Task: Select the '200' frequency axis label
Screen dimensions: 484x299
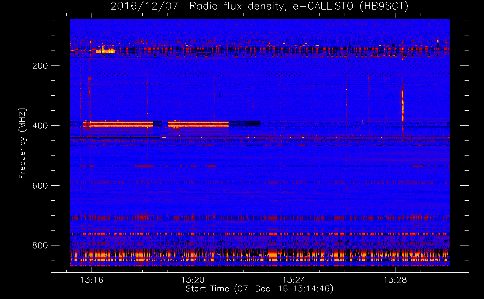Action: pyautogui.click(x=40, y=66)
